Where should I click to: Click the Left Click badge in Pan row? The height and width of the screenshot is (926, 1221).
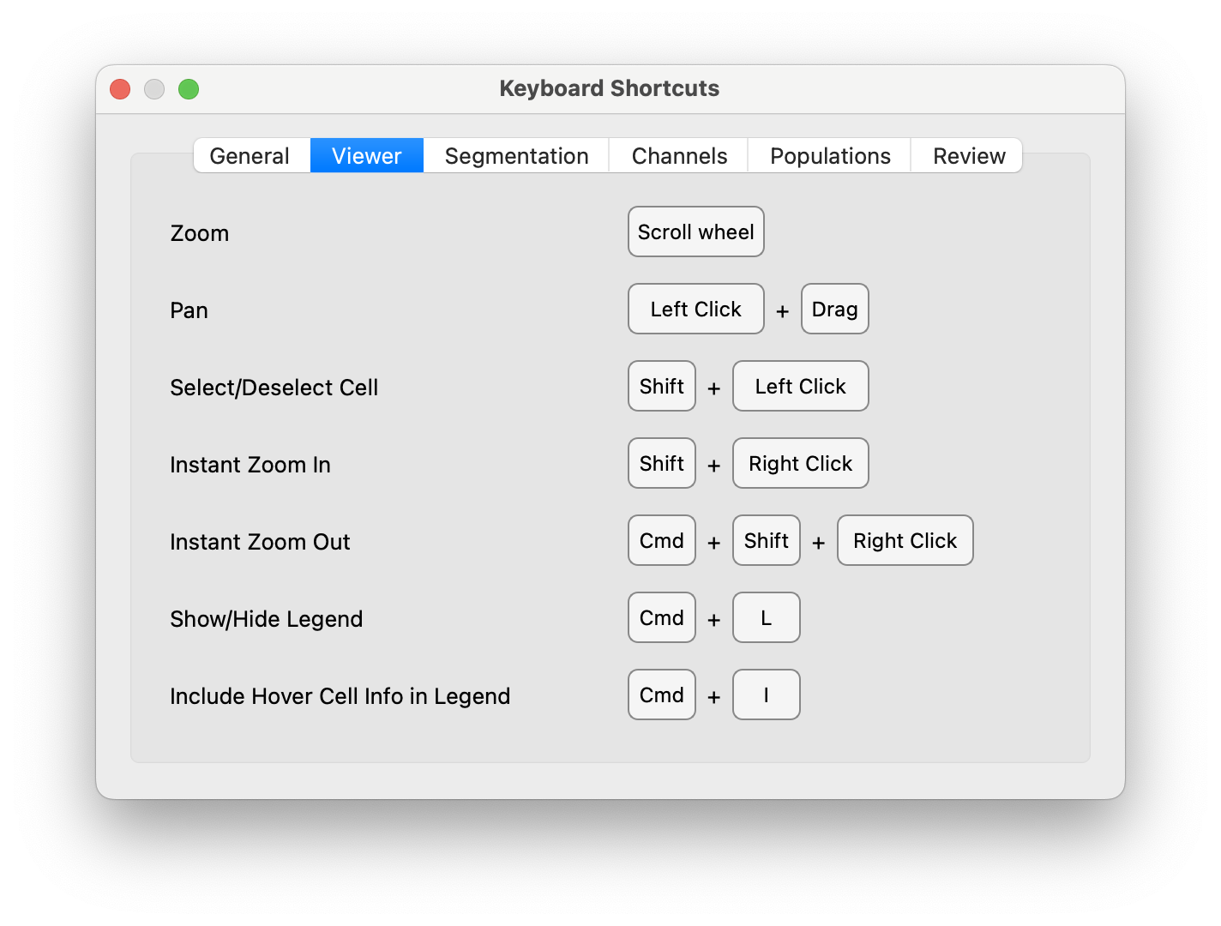[x=695, y=309]
